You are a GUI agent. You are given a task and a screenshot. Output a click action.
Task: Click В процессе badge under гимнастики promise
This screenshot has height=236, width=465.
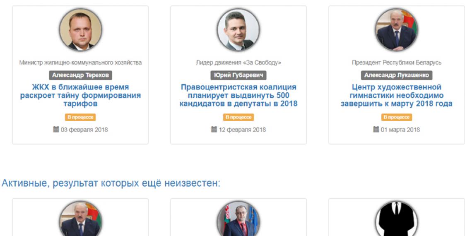point(397,117)
